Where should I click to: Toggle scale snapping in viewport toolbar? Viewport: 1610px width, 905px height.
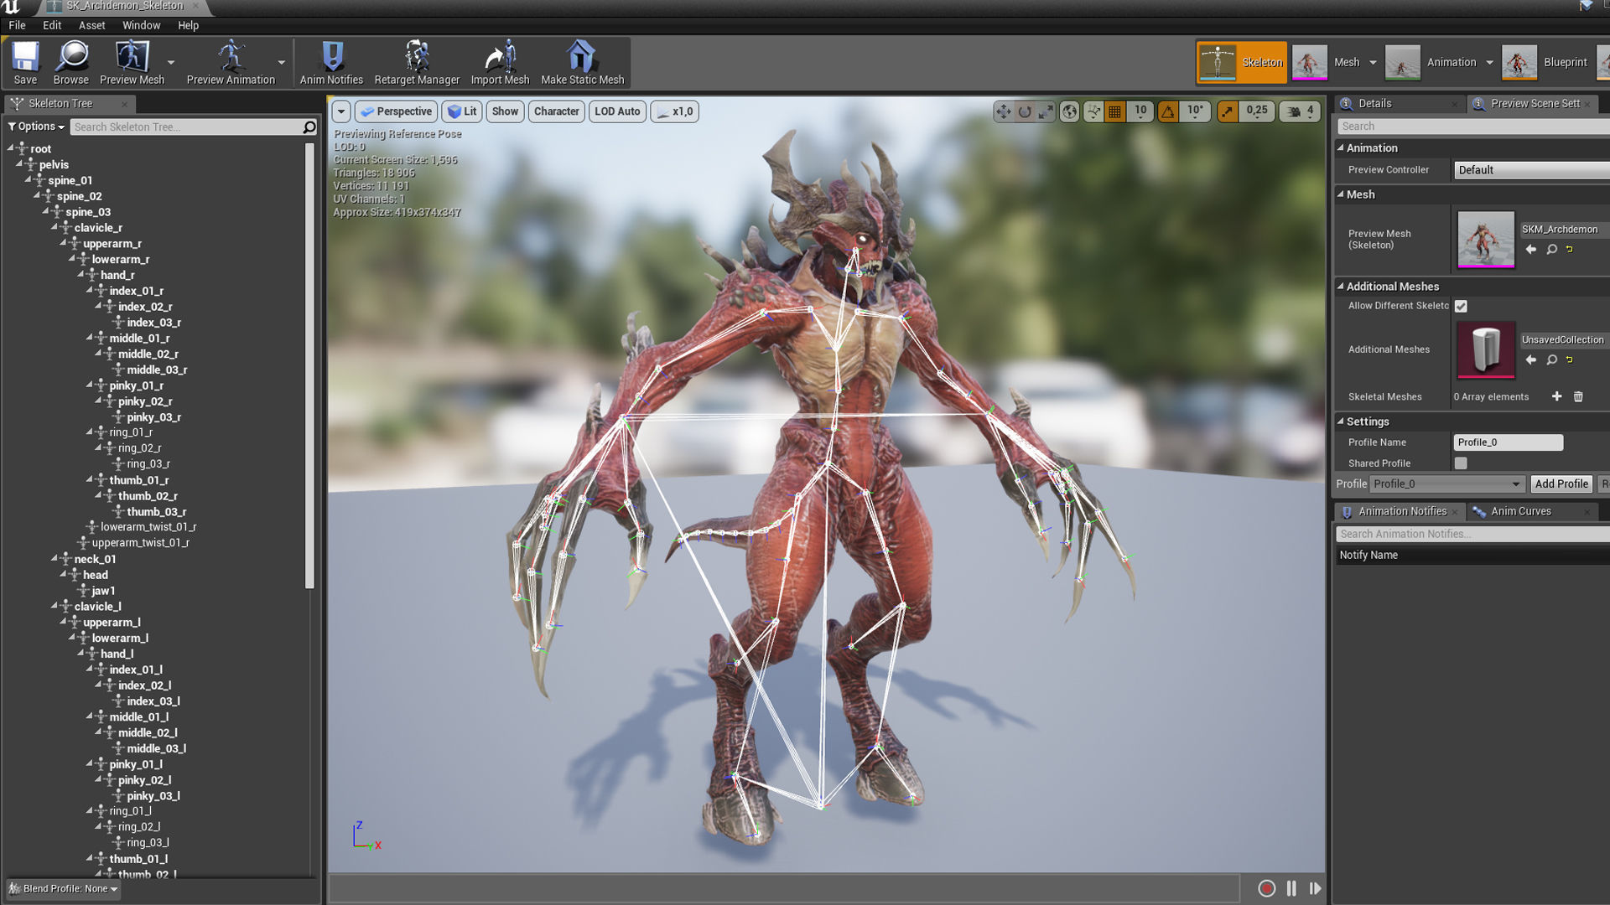tap(1228, 111)
